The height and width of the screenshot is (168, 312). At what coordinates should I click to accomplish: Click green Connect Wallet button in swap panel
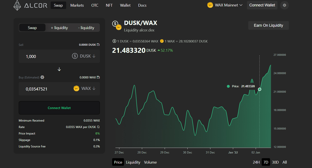pos(59,108)
